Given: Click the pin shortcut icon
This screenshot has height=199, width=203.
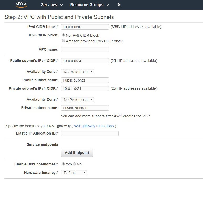Looking at the screenshot, I should tap(119, 5).
